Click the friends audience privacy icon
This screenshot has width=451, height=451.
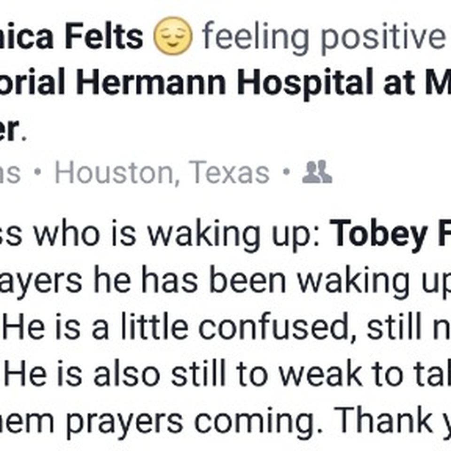click(x=317, y=172)
